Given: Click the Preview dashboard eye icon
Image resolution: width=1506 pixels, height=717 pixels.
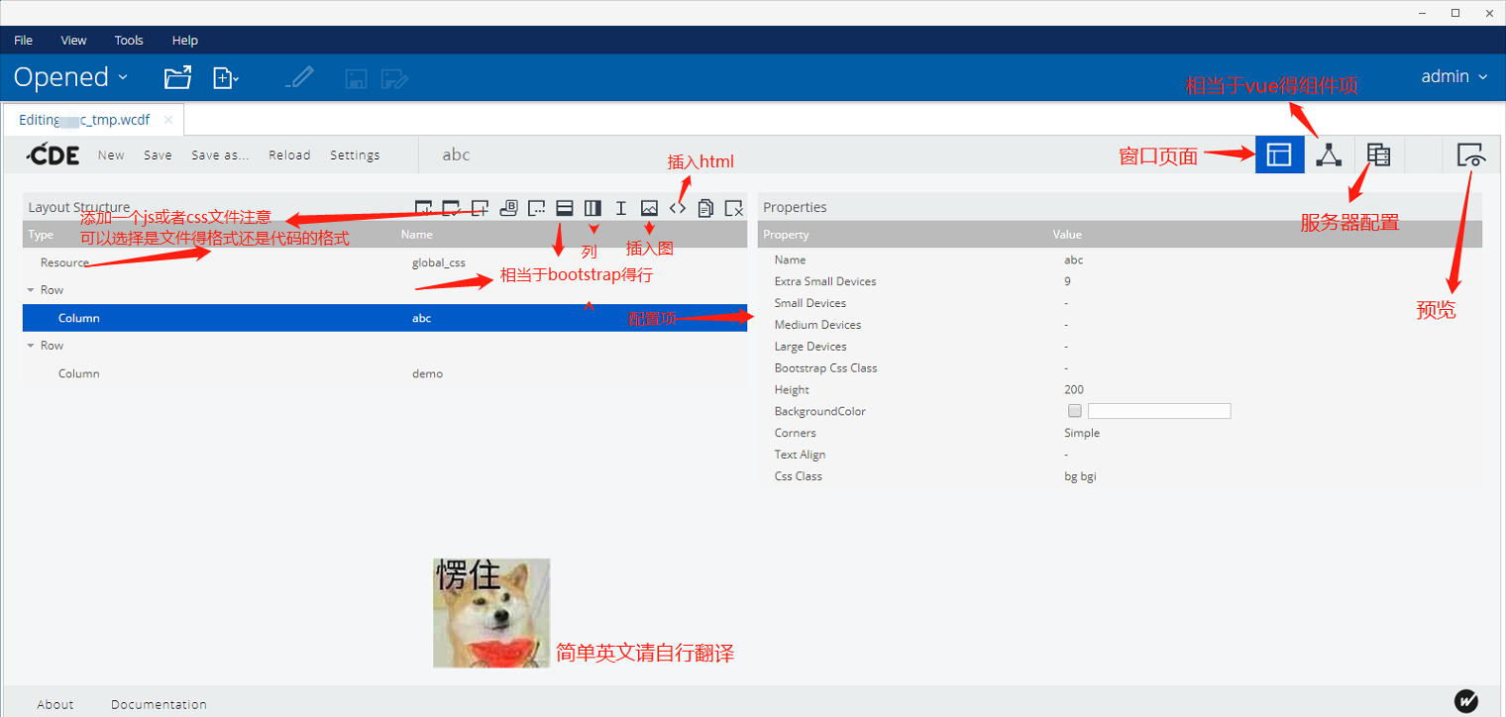Looking at the screenshot, I should pos(1471,154).
